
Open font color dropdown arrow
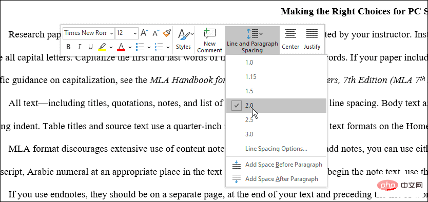click(x=130, y=48)
